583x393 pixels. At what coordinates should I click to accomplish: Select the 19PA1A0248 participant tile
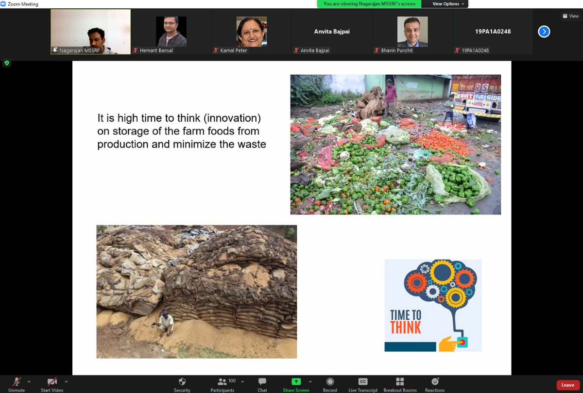[493, 32]
